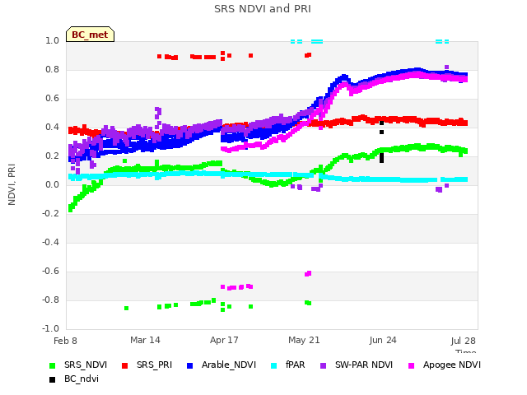Image resolution: width=527 pixels, height=395 pixels.
Task: Toggle the BC_ndvi legend entry
Action: point(74,379)
